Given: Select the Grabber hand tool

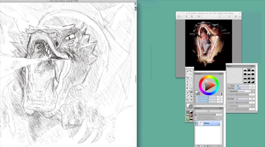Looking at the screenshot, I should pos(191,100).
